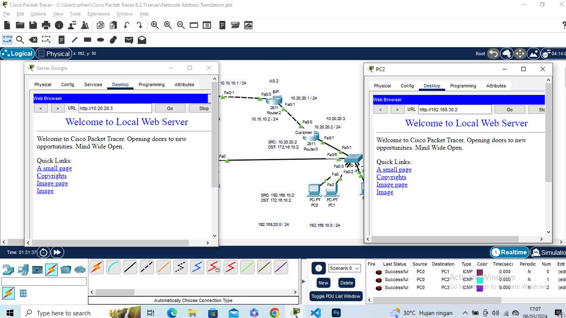Screen dimensions: 566x318
Task: Choose the Draw Rectangle tool
Action: click(87, 40)
